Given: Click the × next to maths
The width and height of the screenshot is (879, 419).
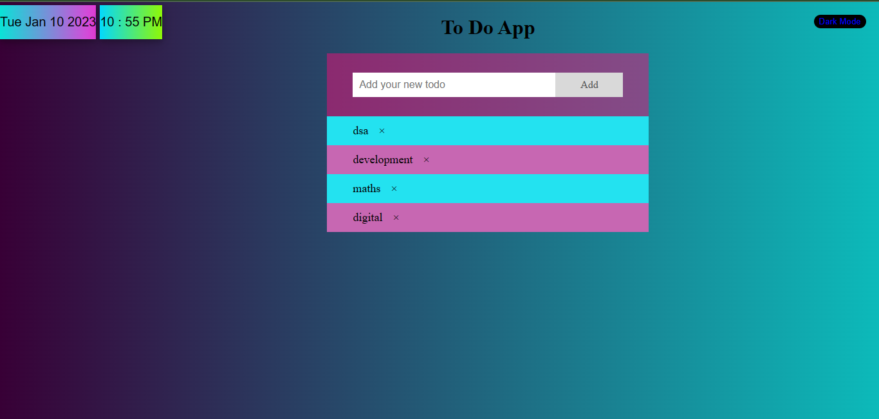Looking at the screenshot, I should pyautogui.click(x=394, y=189).
